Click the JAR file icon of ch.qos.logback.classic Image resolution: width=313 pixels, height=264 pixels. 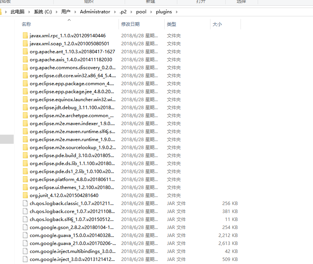click(x=25, y=204)
